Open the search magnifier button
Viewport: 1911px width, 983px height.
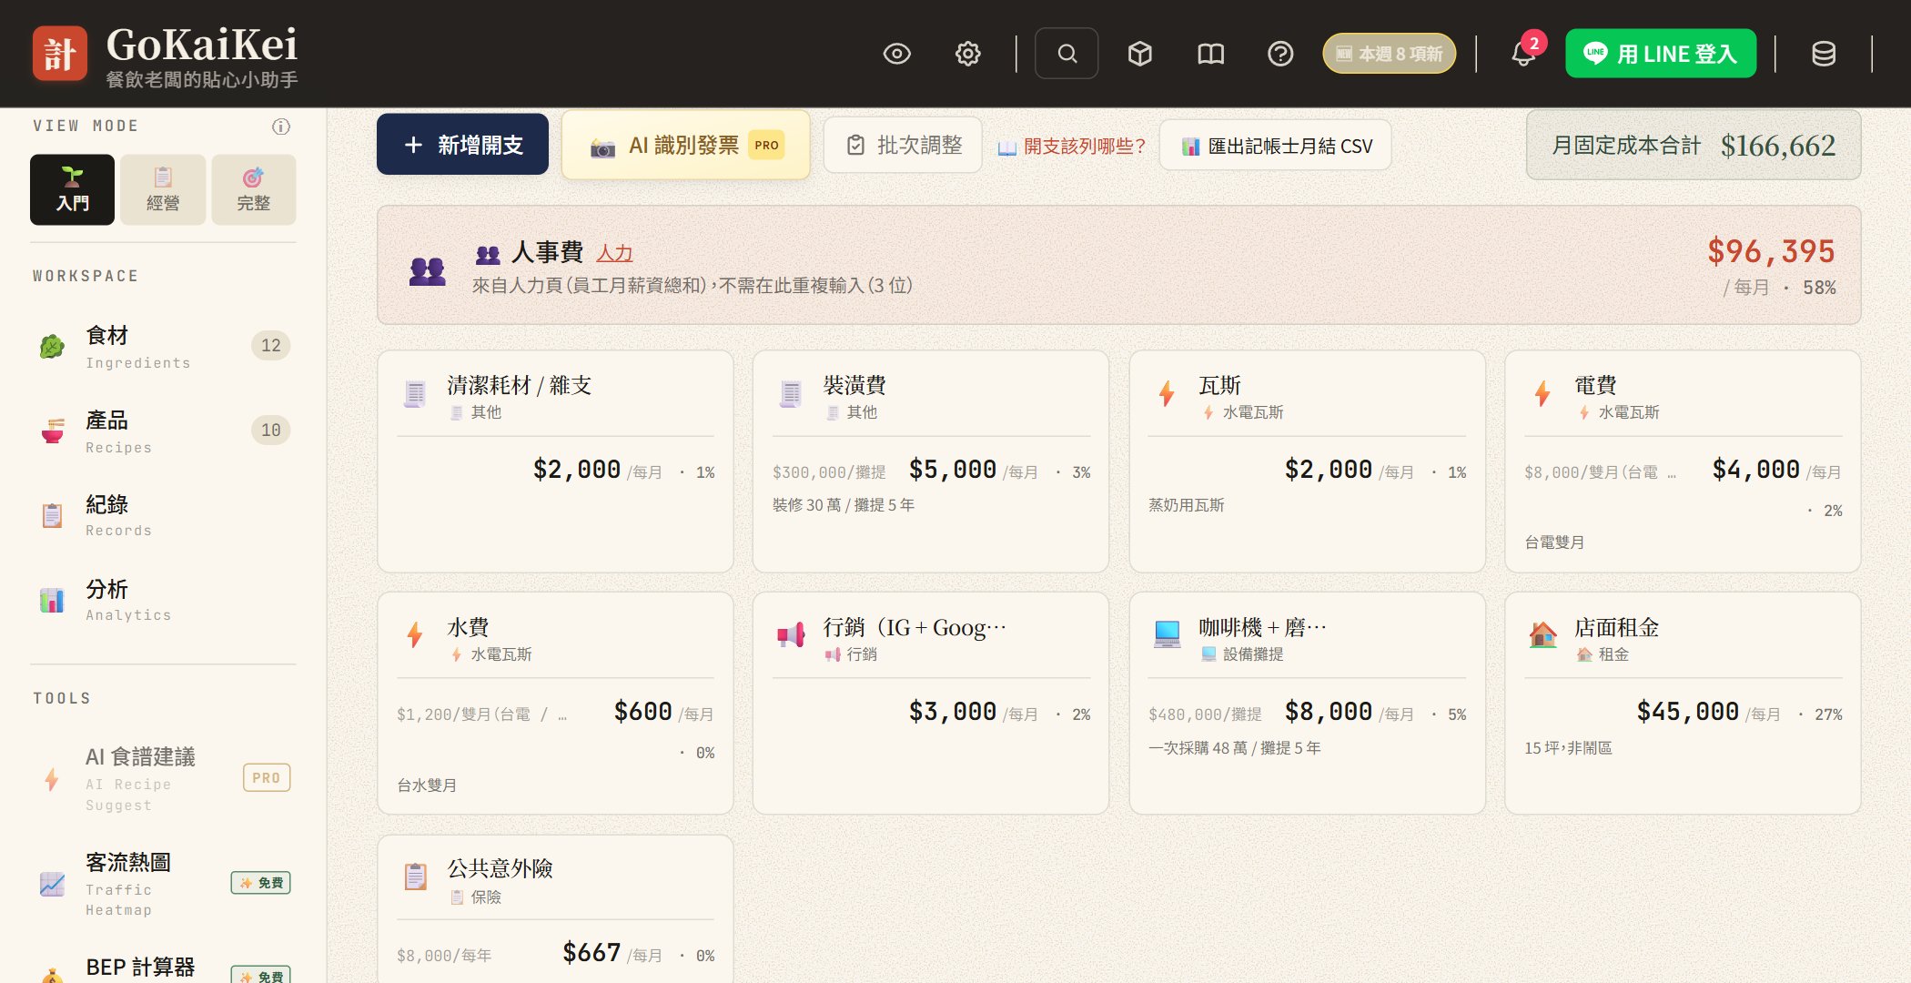coord(1067,54)
